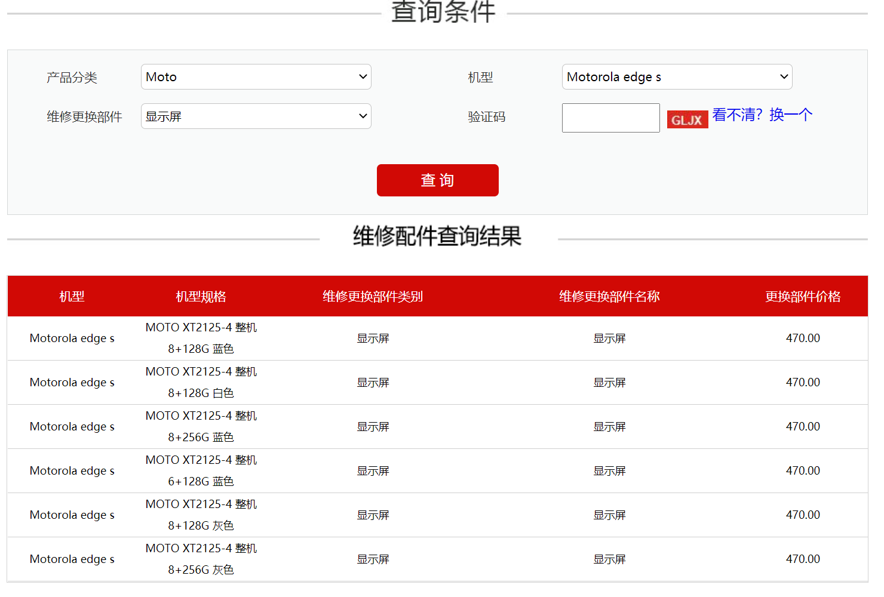
Task: Select the 8+128G 灰色 spec cell
Action: tap(201, 515)
